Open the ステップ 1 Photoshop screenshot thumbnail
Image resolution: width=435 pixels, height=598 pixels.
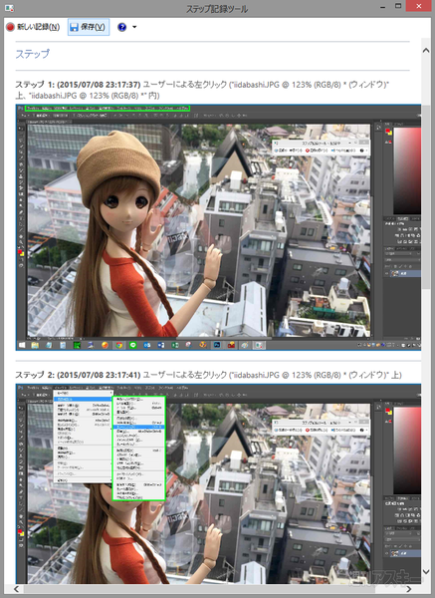(x=218, y=227)
